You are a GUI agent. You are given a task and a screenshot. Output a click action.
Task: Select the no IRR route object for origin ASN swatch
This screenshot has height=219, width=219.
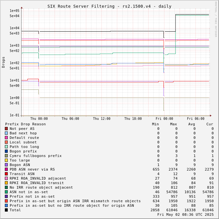(x=6, y=205)
